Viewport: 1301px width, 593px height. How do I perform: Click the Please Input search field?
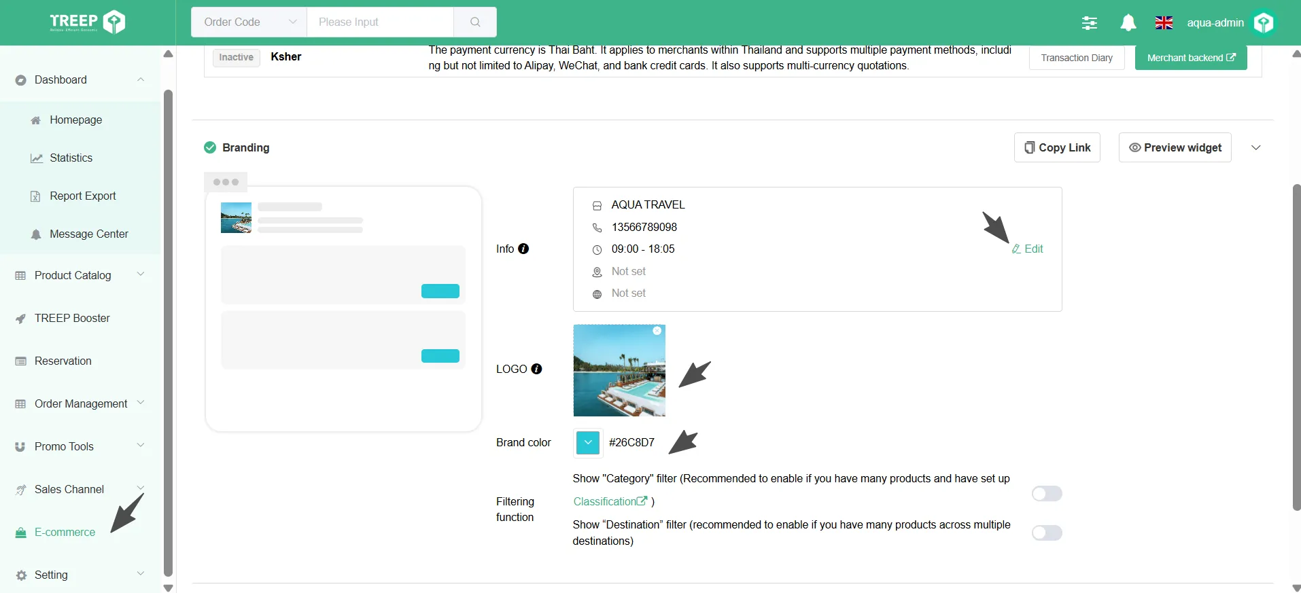[380, 22]
